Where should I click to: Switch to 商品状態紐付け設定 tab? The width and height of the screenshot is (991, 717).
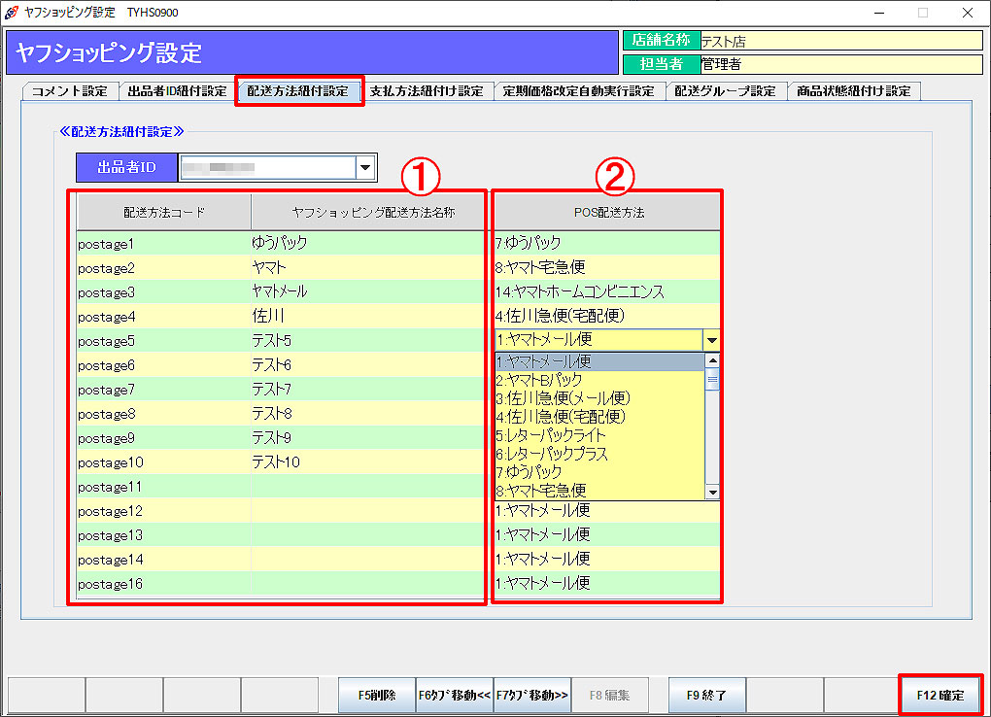click(x=853, y=91)
